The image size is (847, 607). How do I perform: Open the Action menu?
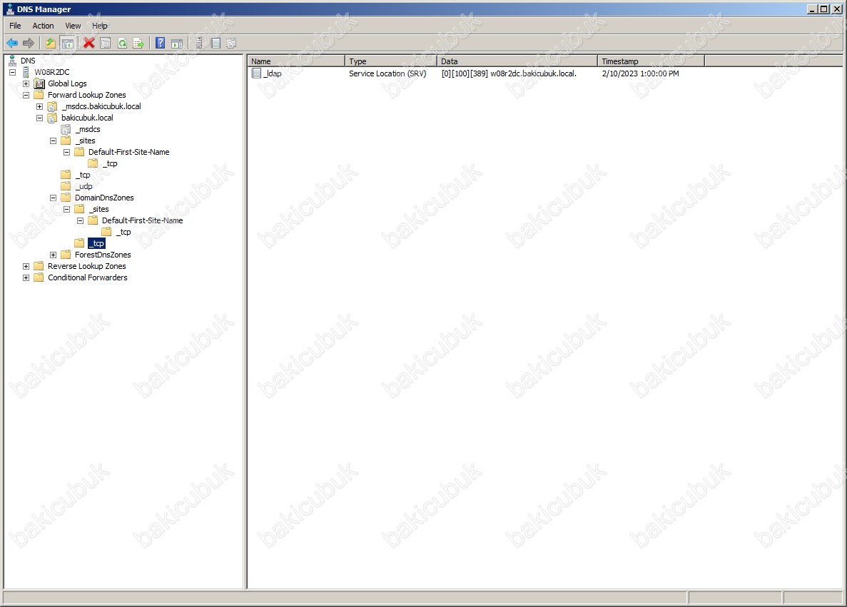tap(43, 26)
